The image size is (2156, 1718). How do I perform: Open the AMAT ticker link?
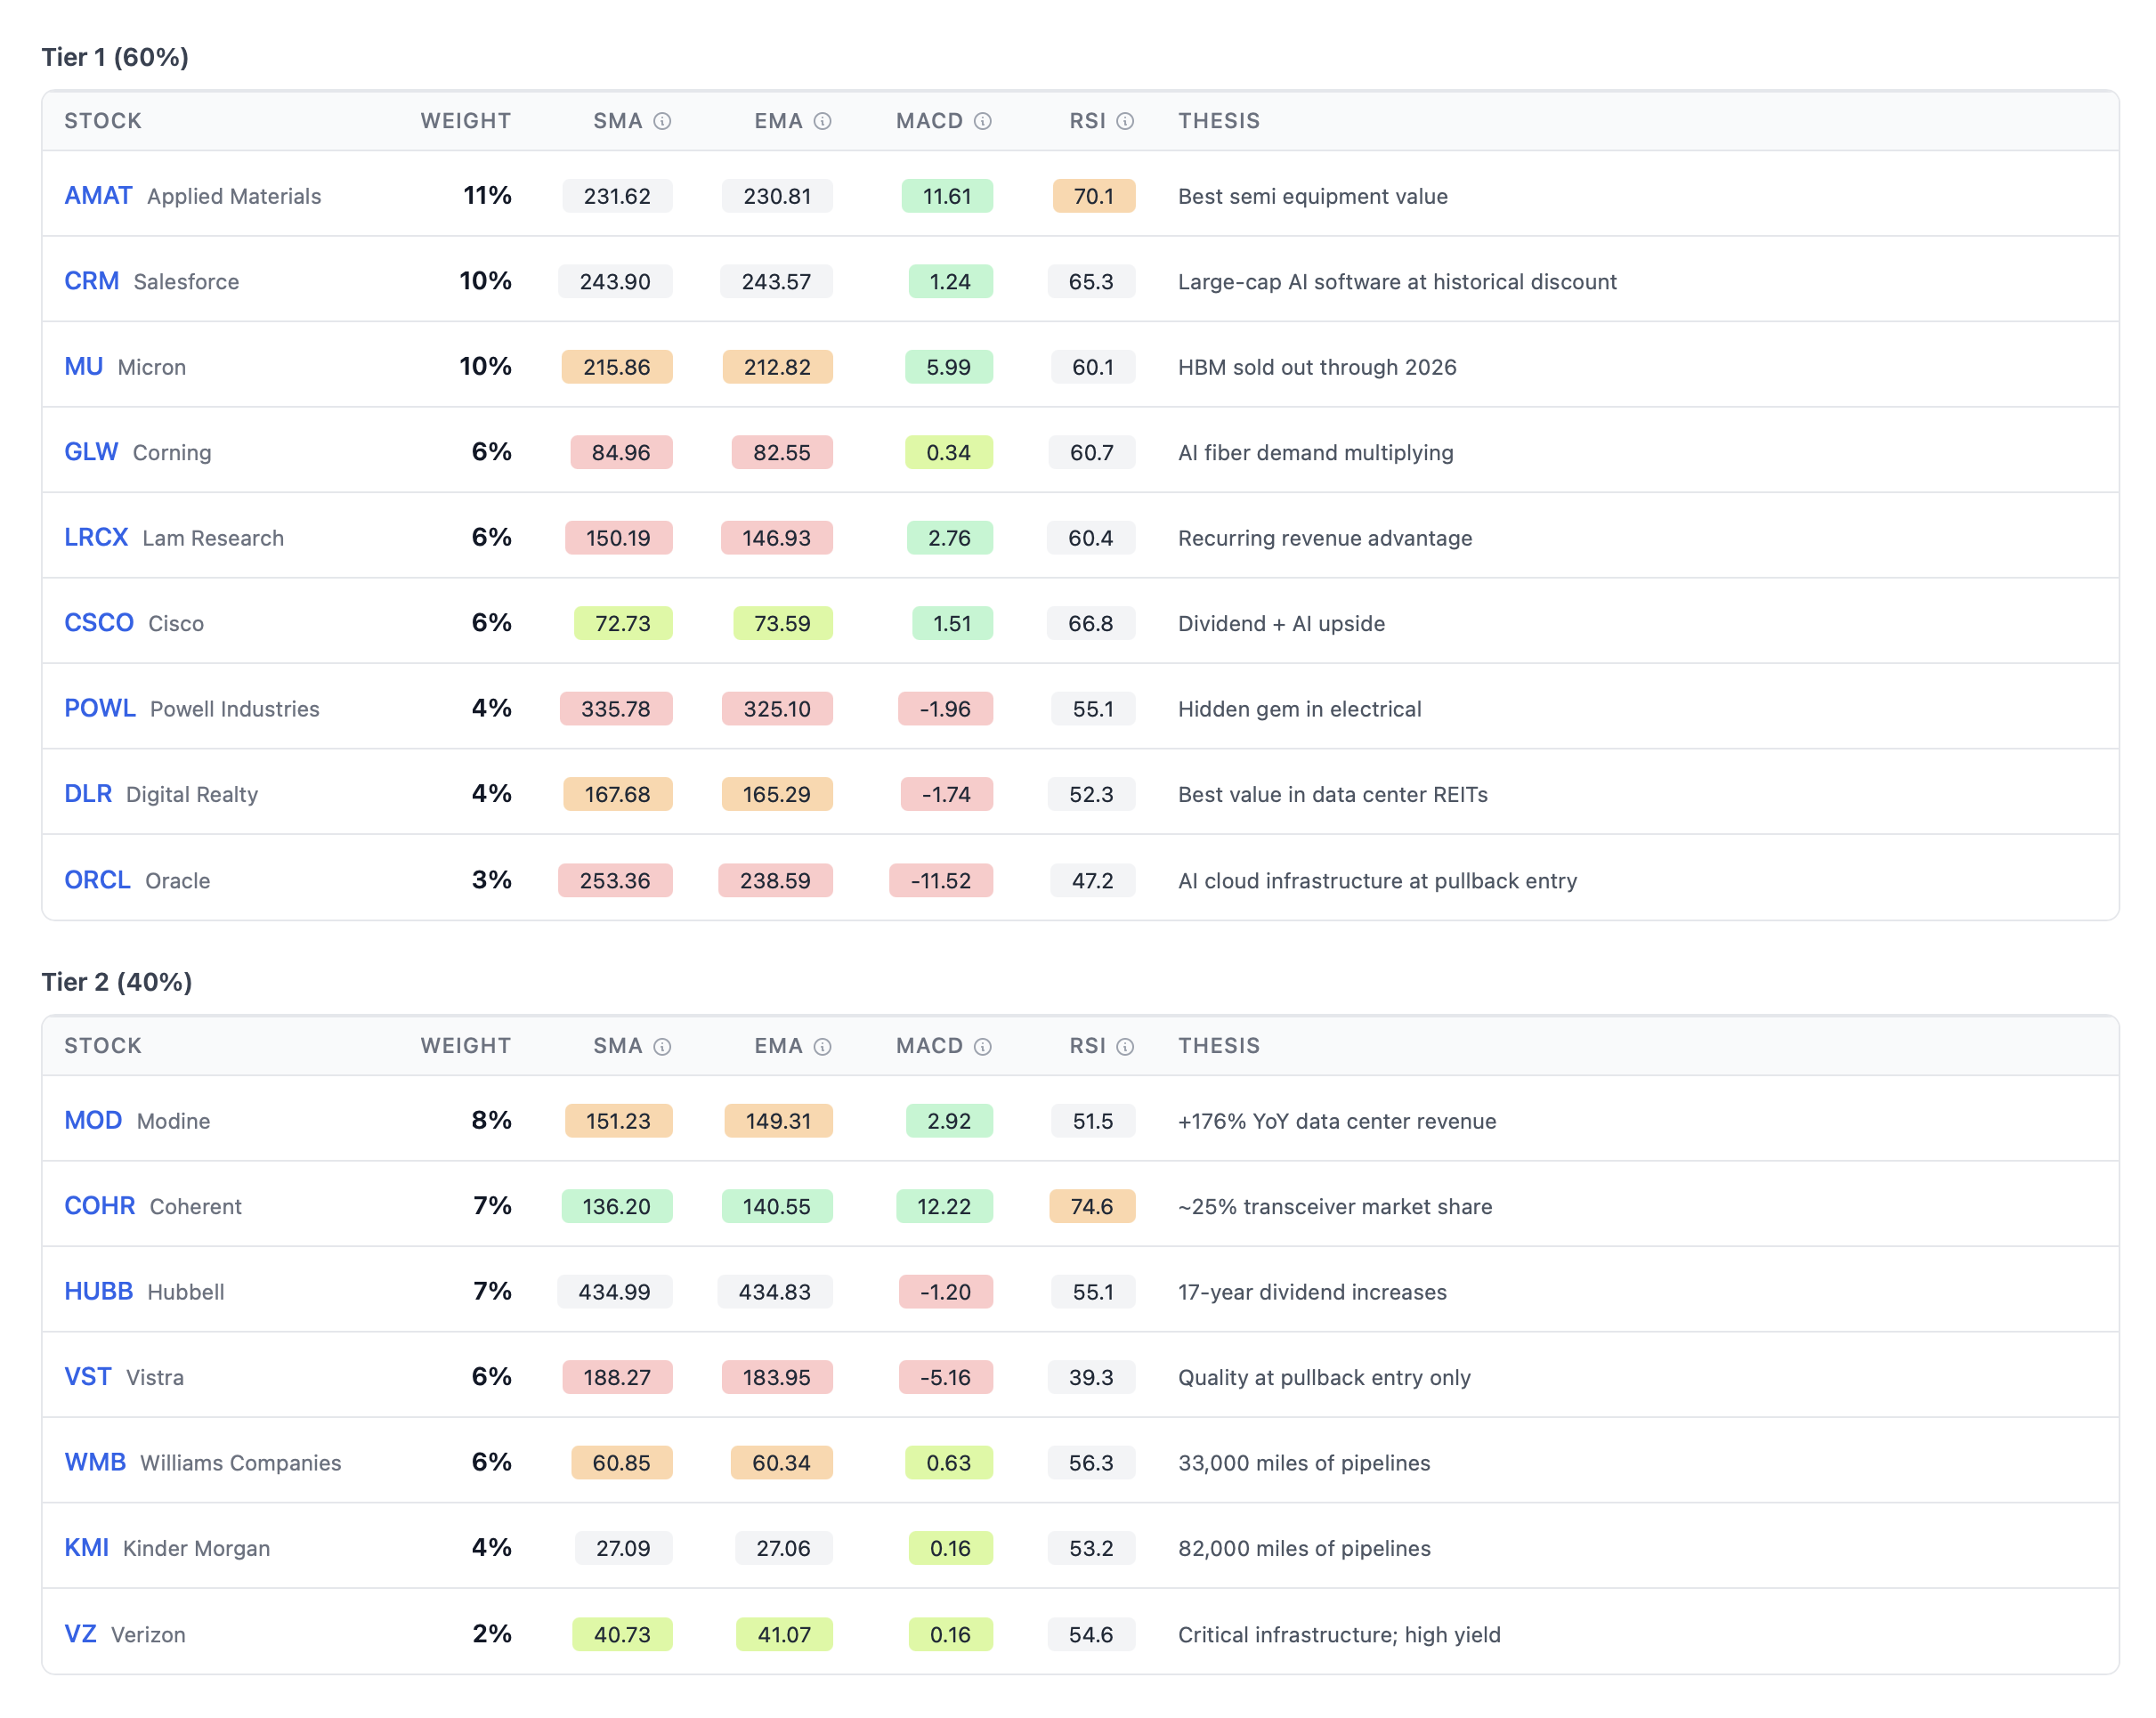98,196
